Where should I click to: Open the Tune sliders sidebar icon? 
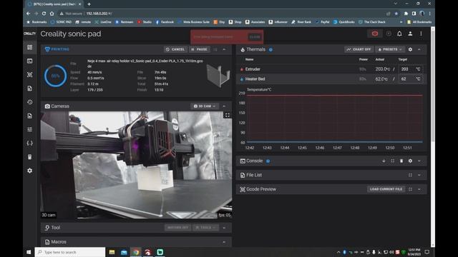(30, 129)
